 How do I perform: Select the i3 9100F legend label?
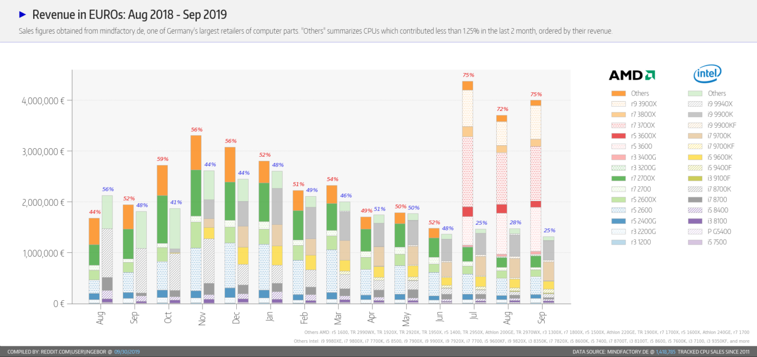pos(720,178)
